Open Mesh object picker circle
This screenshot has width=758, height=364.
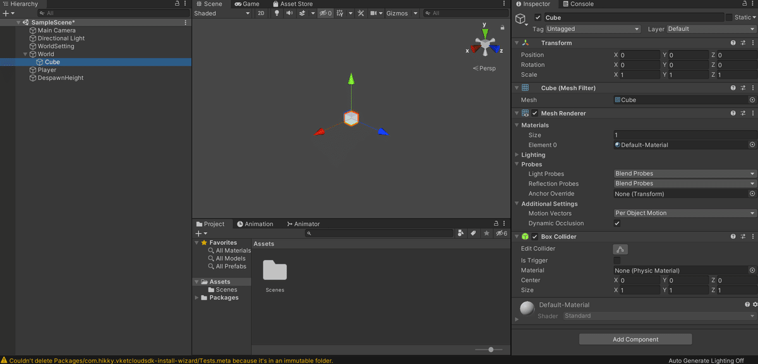click(752, 100)
